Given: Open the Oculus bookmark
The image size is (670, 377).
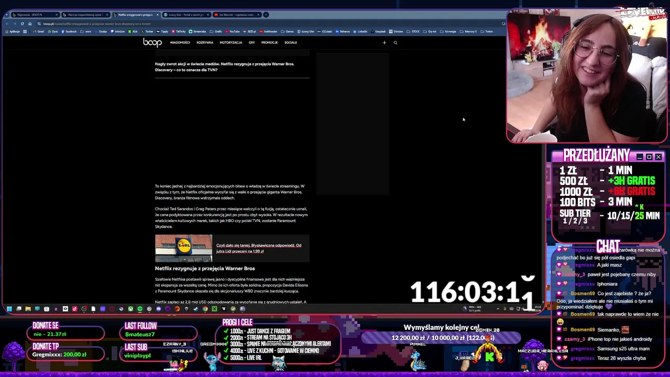Looking at the screenshot, I should tap(100, 31).
